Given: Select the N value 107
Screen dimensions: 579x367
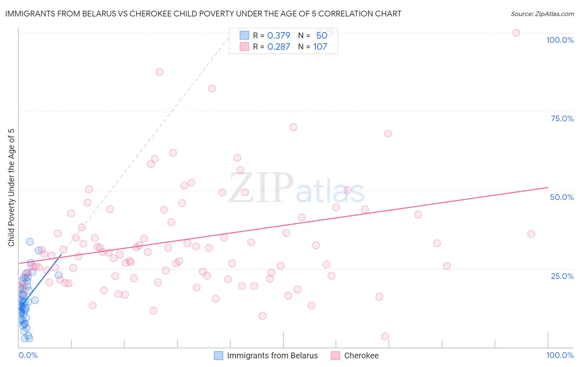Looking at the screenshot, I should point(320,46).
